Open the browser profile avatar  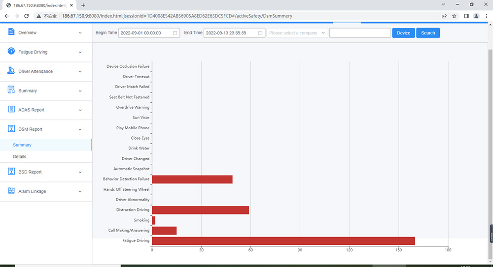click(476, 16)
